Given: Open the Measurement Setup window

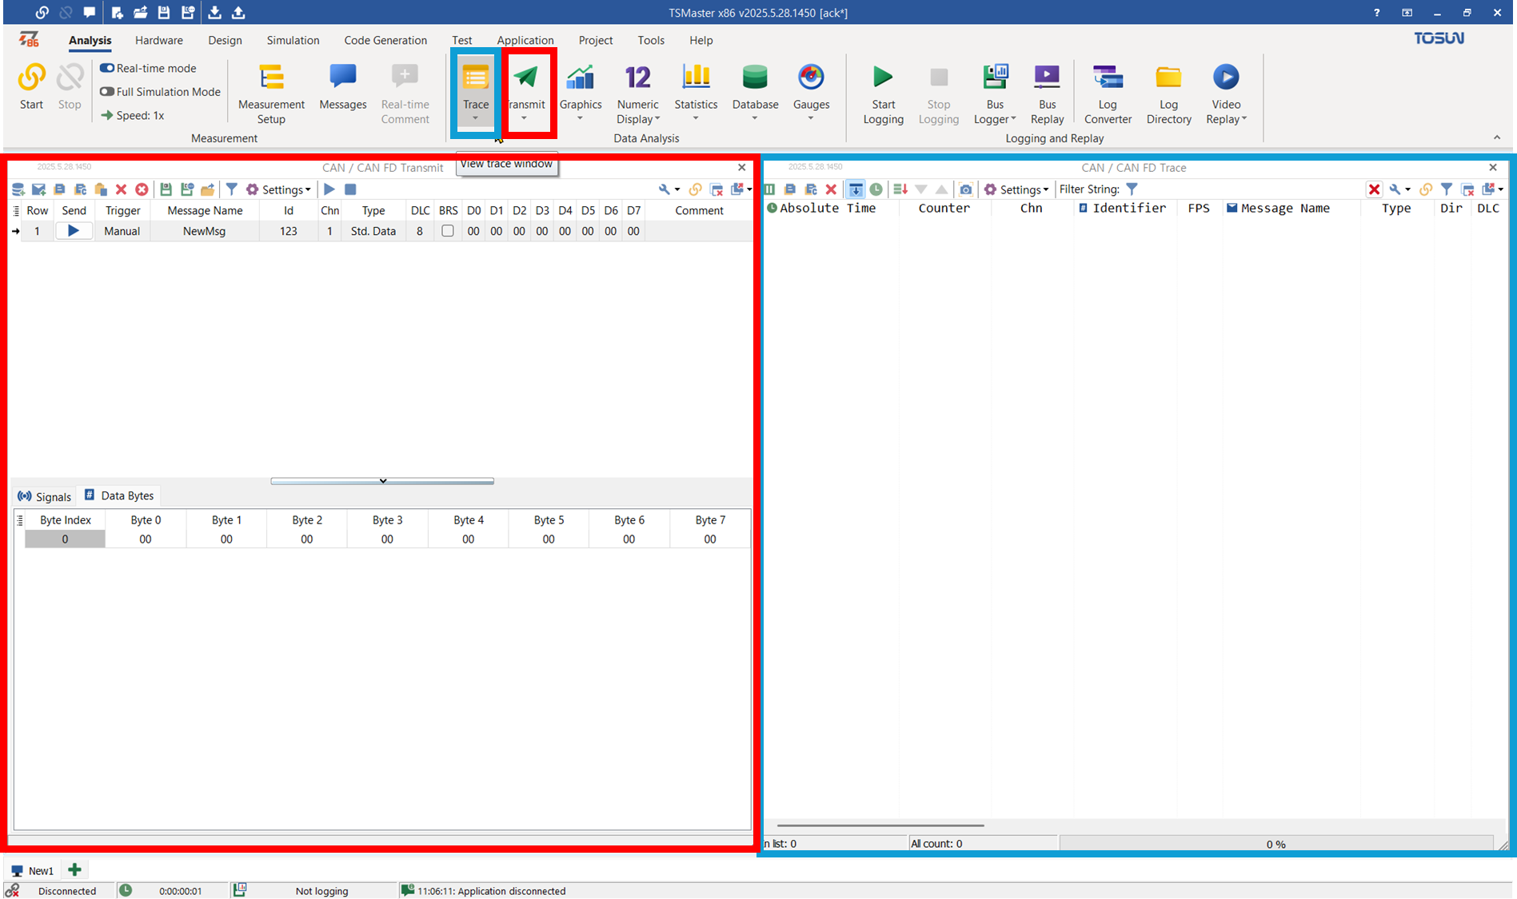Looking at the screenshot, I should tap(271, 94).
